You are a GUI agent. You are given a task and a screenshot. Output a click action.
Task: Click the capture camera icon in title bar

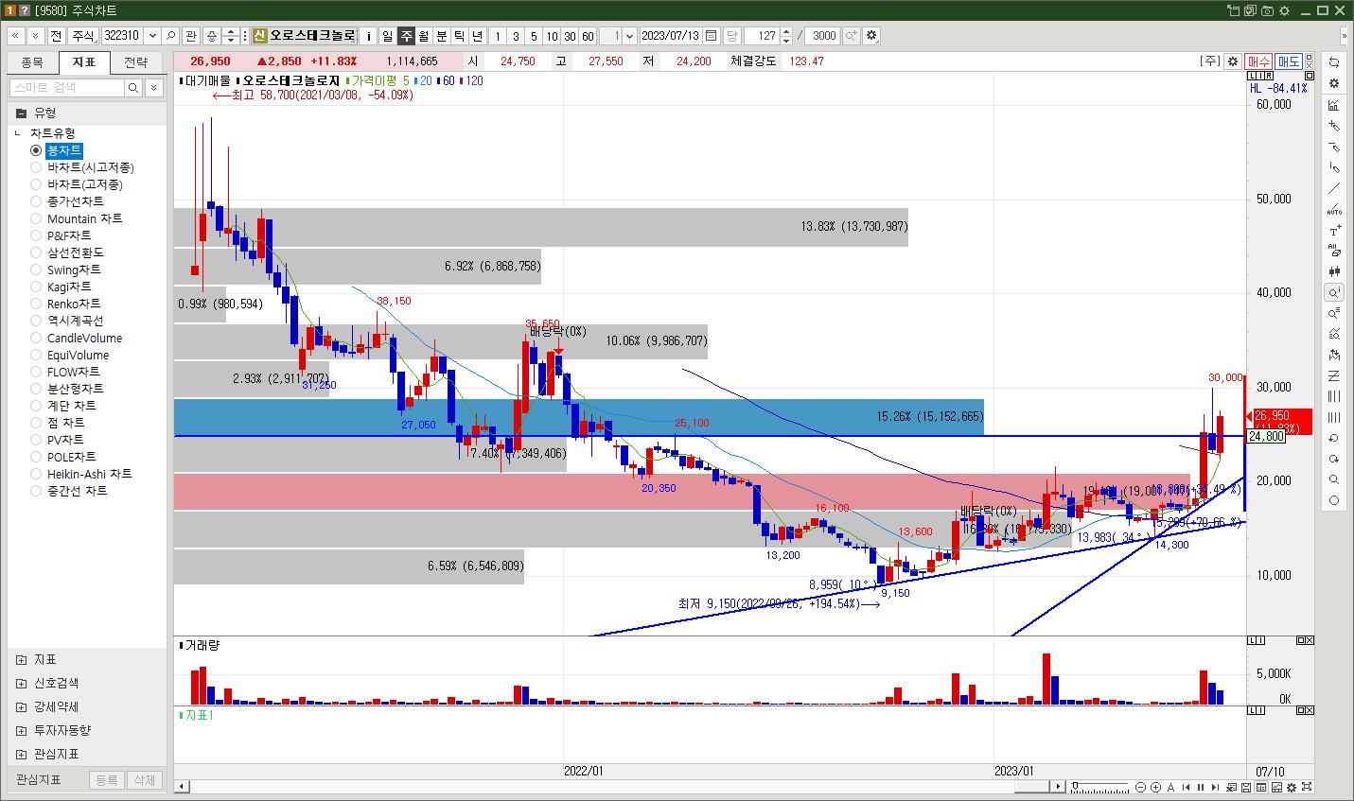(1267, 10)
